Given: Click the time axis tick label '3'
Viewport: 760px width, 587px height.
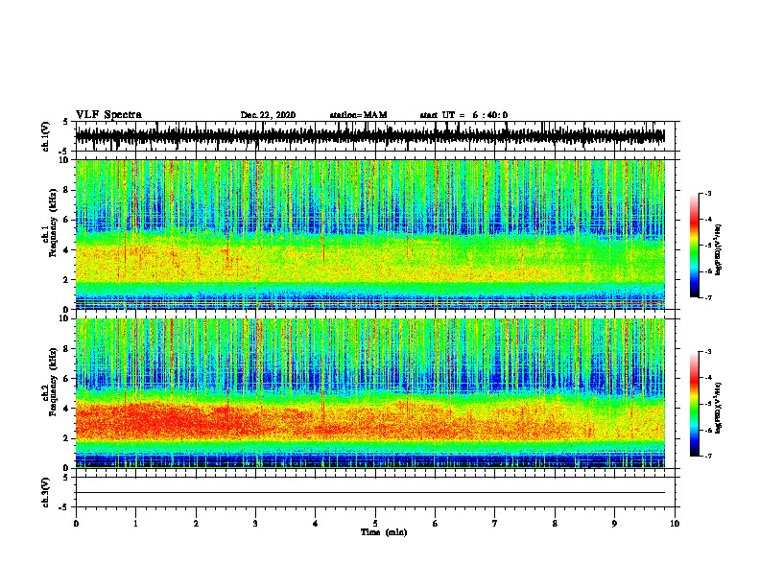Looking at the screenshot, I should pos(256,524).
